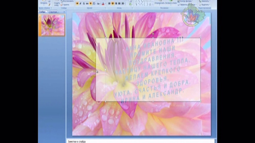Click the copy icon in clipboard group

point(49,1)
